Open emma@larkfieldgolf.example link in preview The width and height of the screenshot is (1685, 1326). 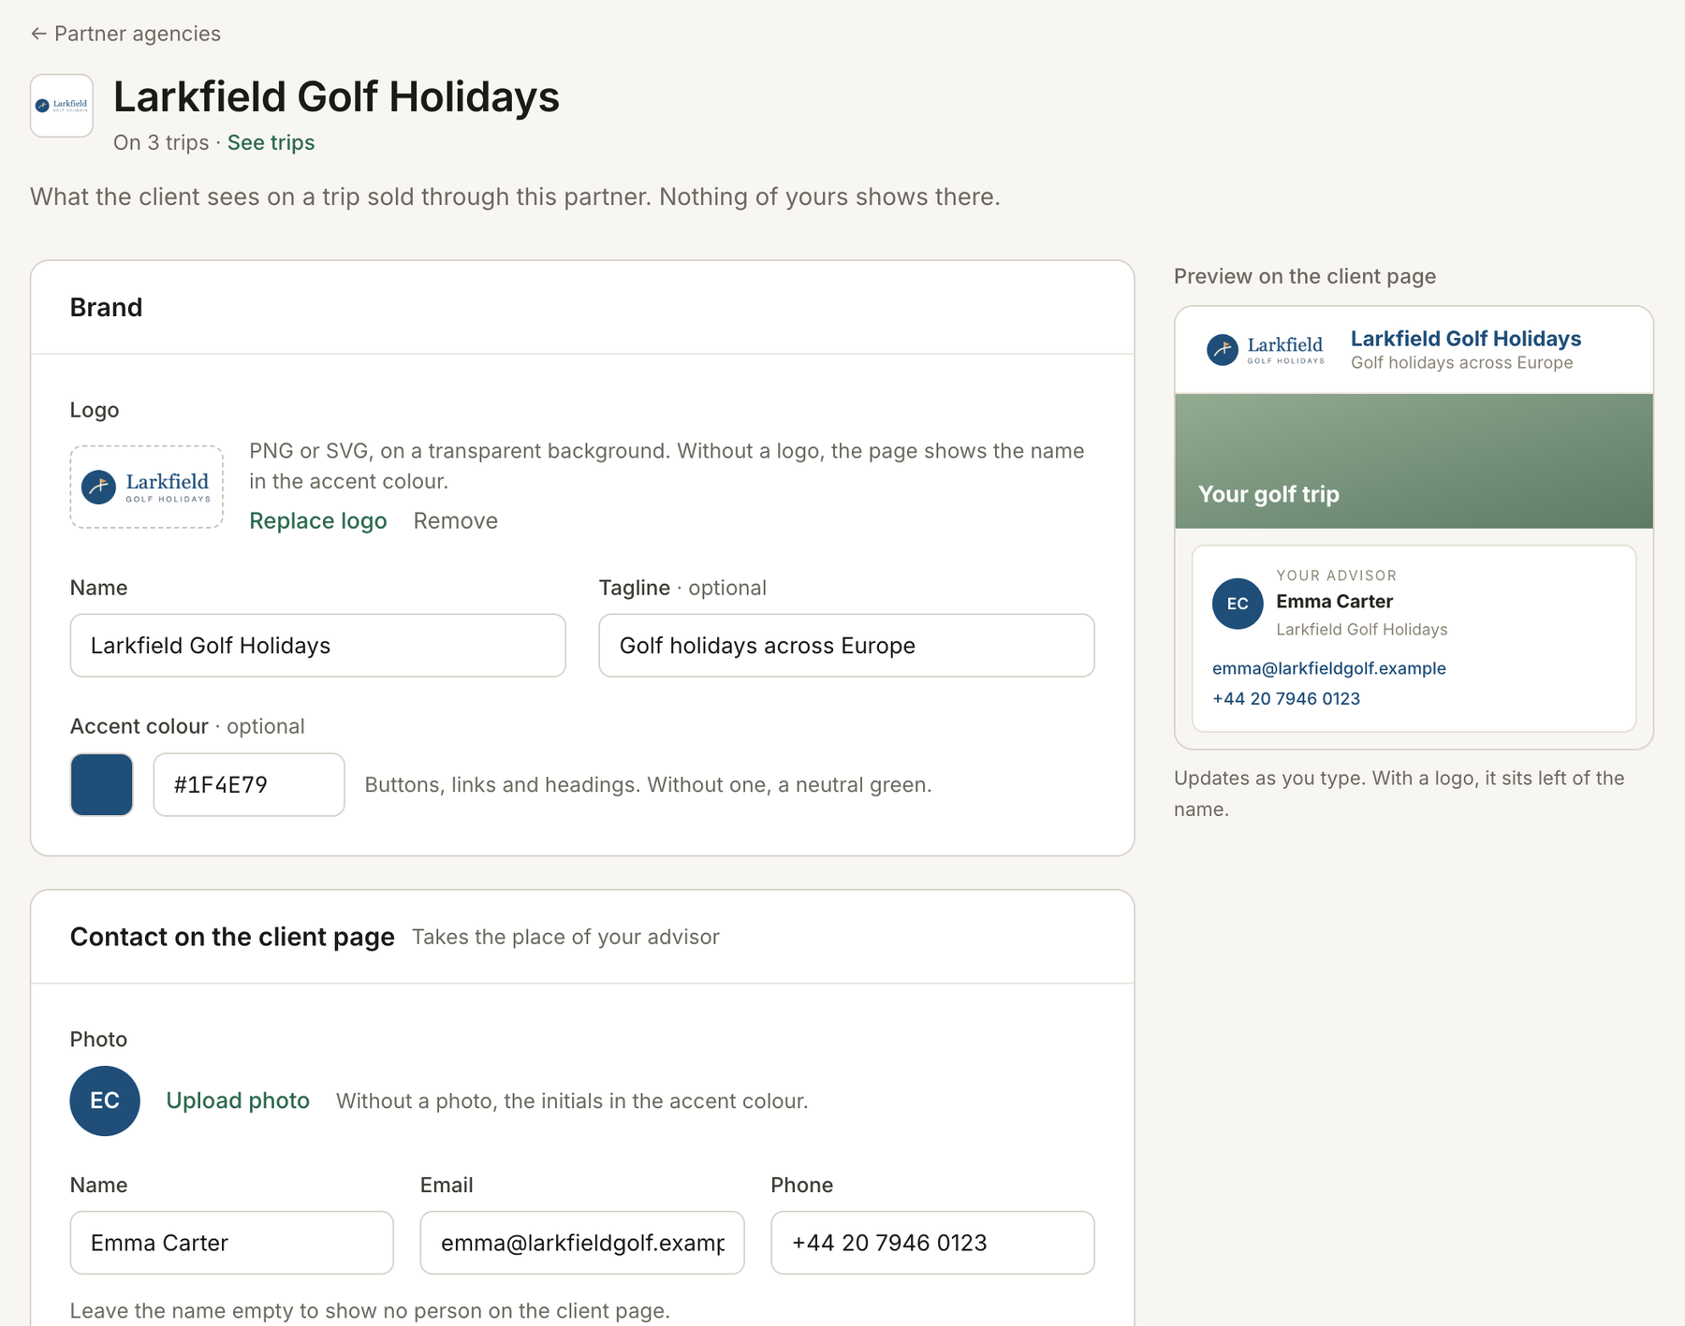coord(1329,668)
